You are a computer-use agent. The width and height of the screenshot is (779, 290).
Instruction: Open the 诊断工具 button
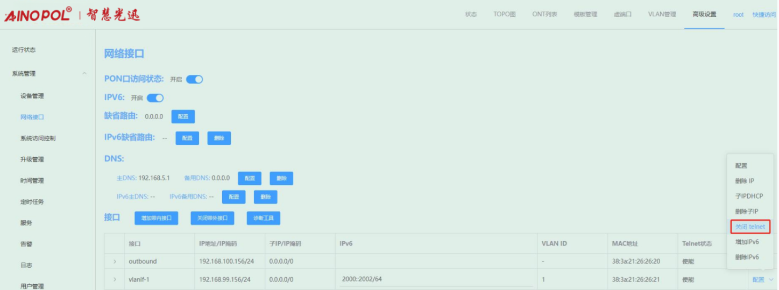(x=263, y=218)
